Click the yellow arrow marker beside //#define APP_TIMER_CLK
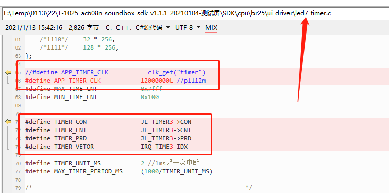389x193 pixels. tap(8, 72)
